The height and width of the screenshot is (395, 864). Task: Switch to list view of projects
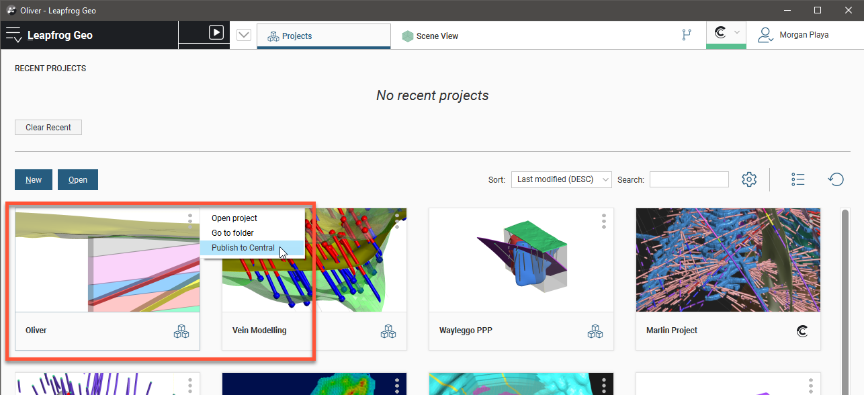pyautogui.click(x=798, y=179)
